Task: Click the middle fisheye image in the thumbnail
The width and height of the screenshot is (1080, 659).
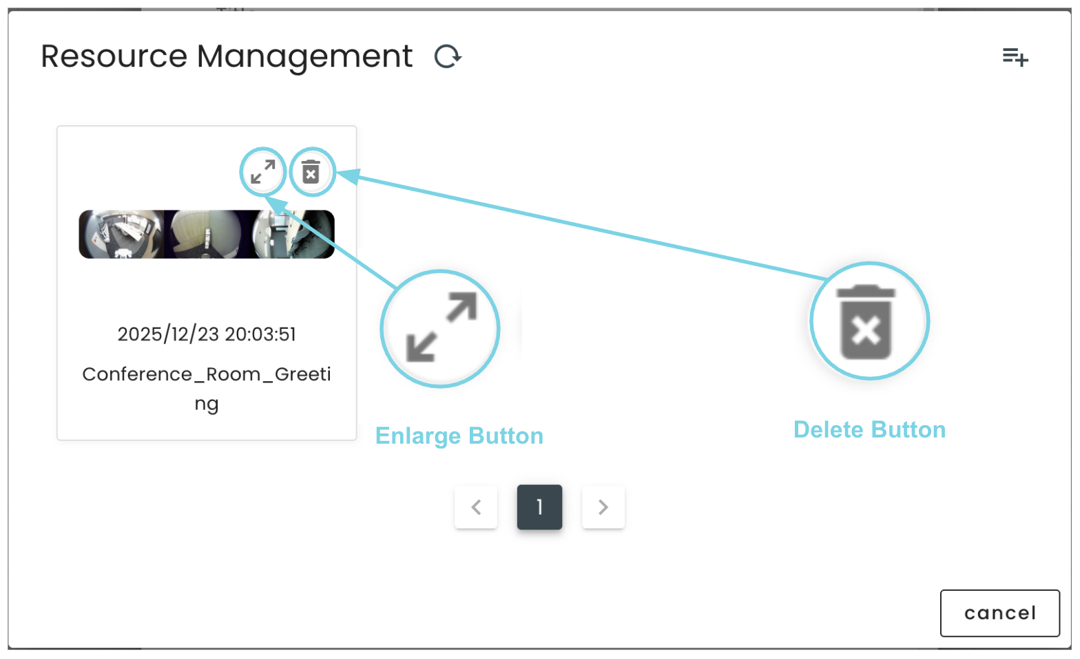Action: [206, 235]
